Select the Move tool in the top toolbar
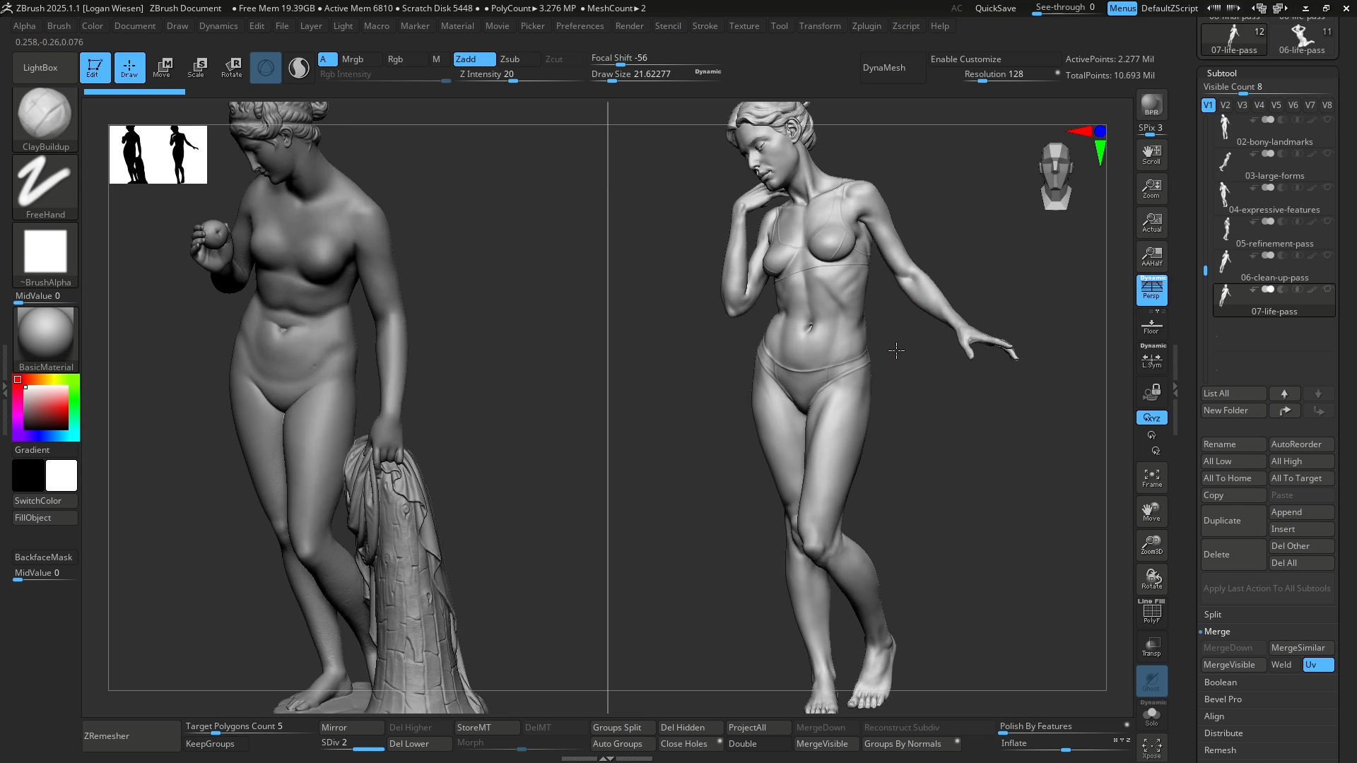Image resolution: width=1357 pixels, height=763 pixels. (x=163, y=67)
